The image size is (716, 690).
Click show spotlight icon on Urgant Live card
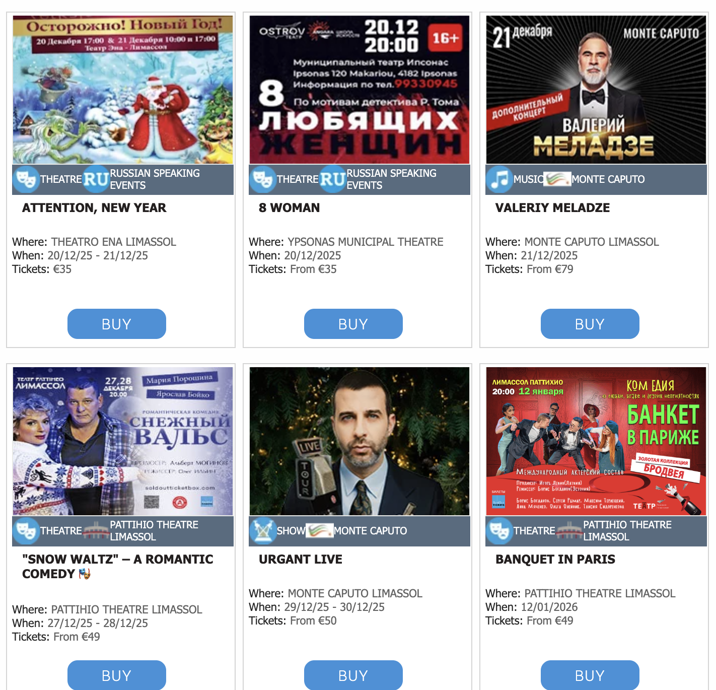pyautogui.click(x=262, y=531)
